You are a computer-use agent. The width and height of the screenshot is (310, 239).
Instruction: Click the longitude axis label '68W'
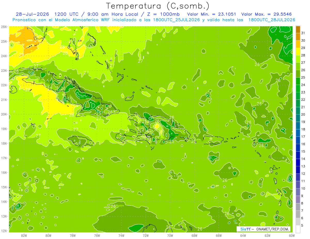[x=195, y=235]
